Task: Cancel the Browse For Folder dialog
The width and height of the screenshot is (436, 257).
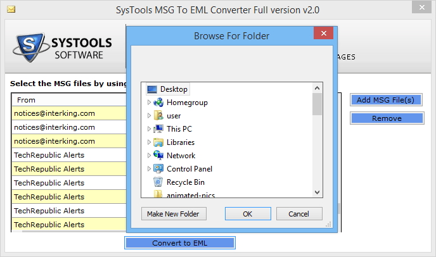Action: point(299,214)
